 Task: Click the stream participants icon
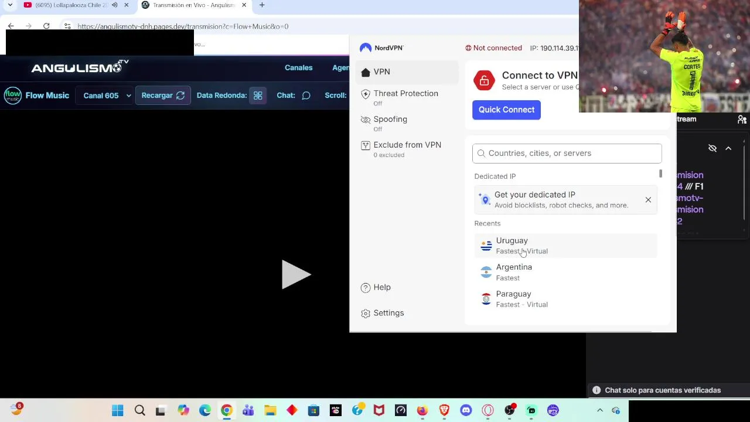point(742,120)
